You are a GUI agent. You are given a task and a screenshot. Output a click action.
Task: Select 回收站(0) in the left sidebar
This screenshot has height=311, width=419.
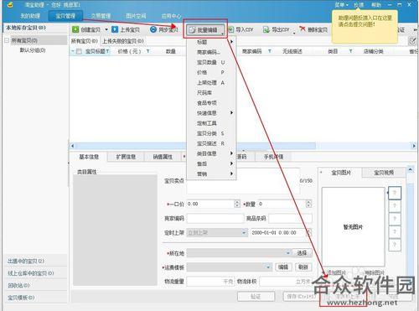(18, 285)
